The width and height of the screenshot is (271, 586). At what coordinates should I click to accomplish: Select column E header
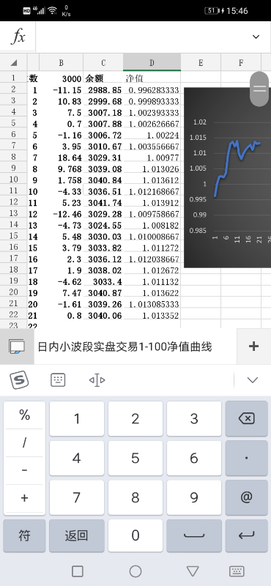[201, 62]
